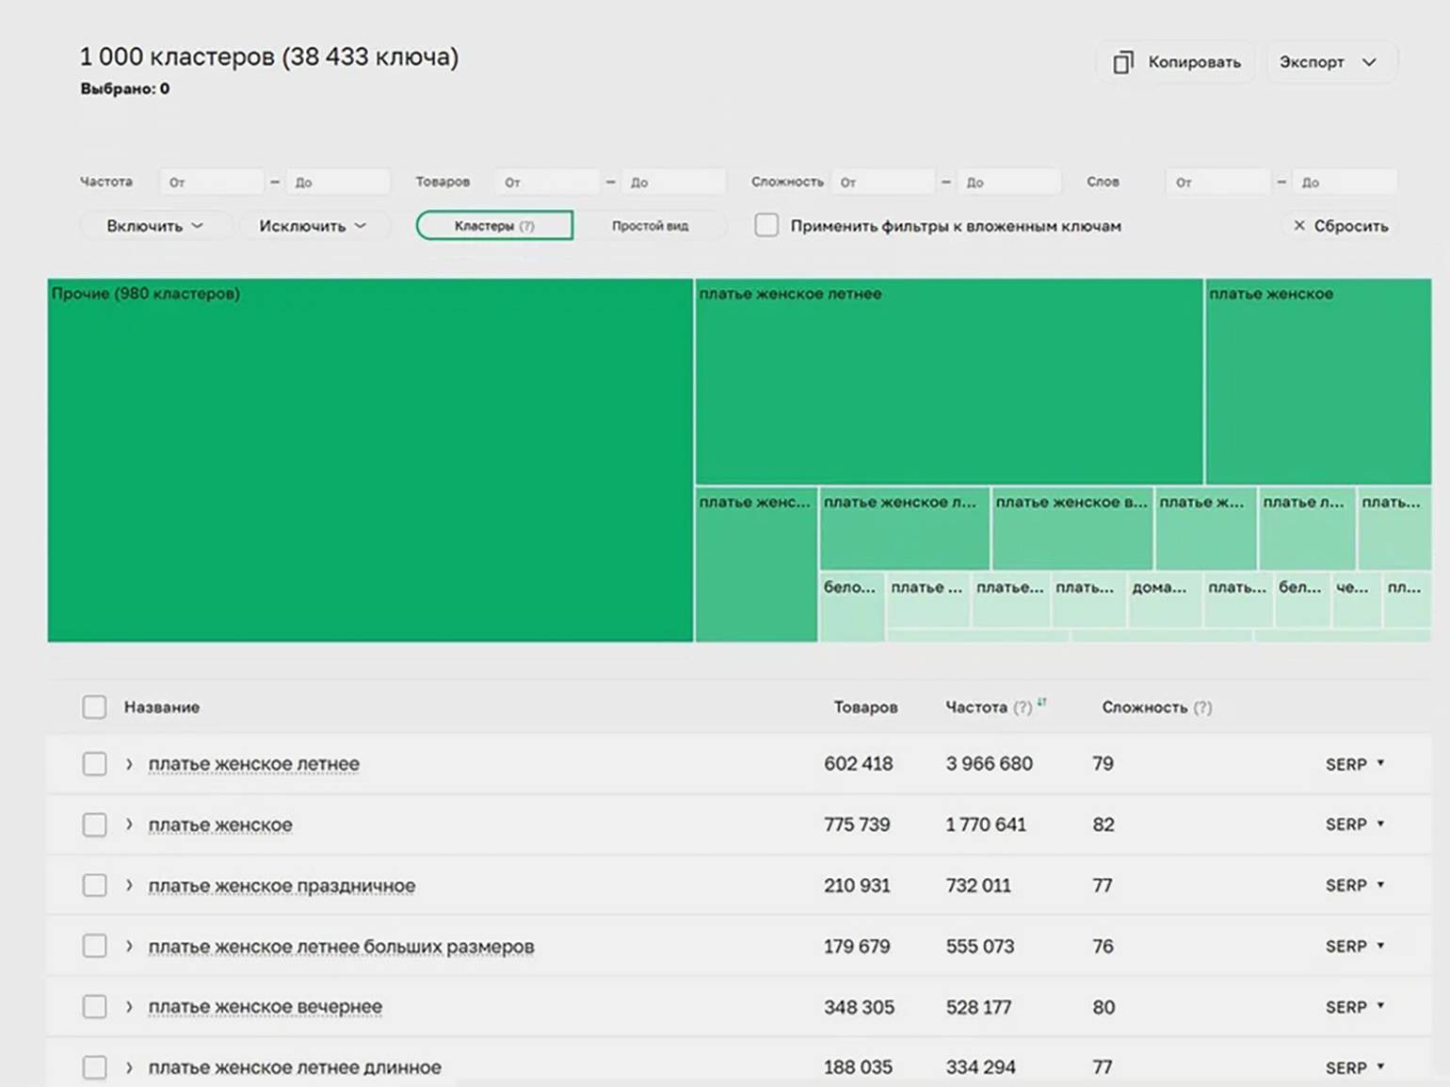The height and width of the screenshot is (1087, 1450).
Task: Open SERP arrow for платье женское праздничное
Action: pyautogui.click(x=1380, y=885)
